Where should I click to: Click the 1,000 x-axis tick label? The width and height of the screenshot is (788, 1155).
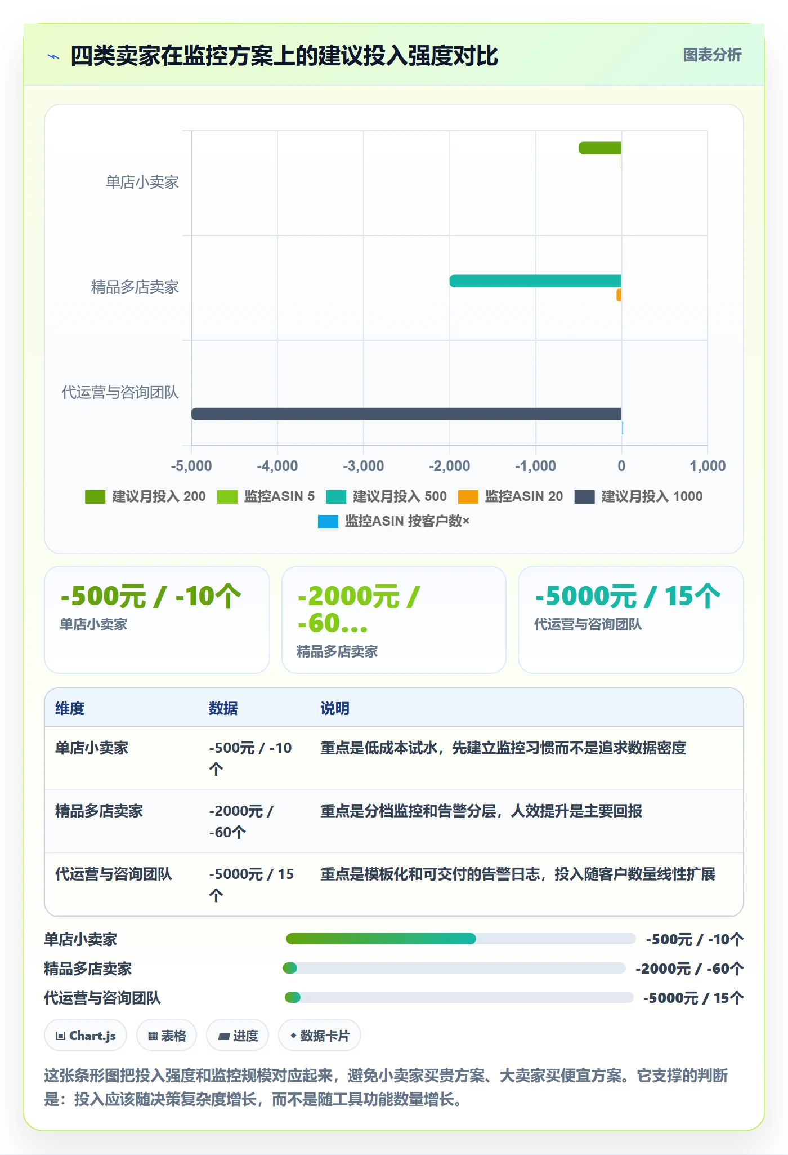click(x=708, y=466)
